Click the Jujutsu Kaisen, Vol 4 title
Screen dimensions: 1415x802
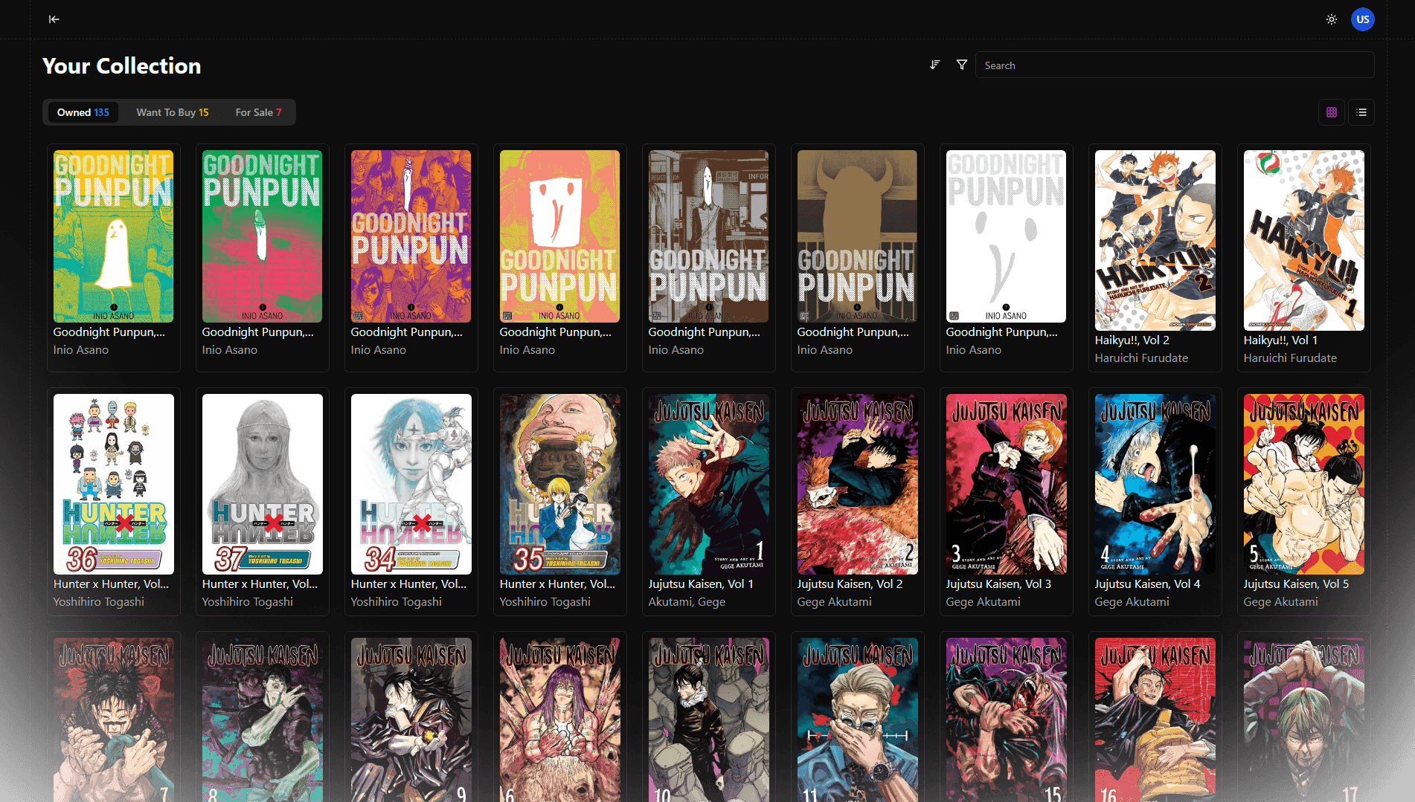(x=1146, y=584)
